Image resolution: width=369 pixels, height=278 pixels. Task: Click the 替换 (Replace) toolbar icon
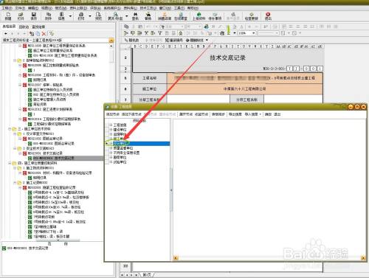point(148,16)
